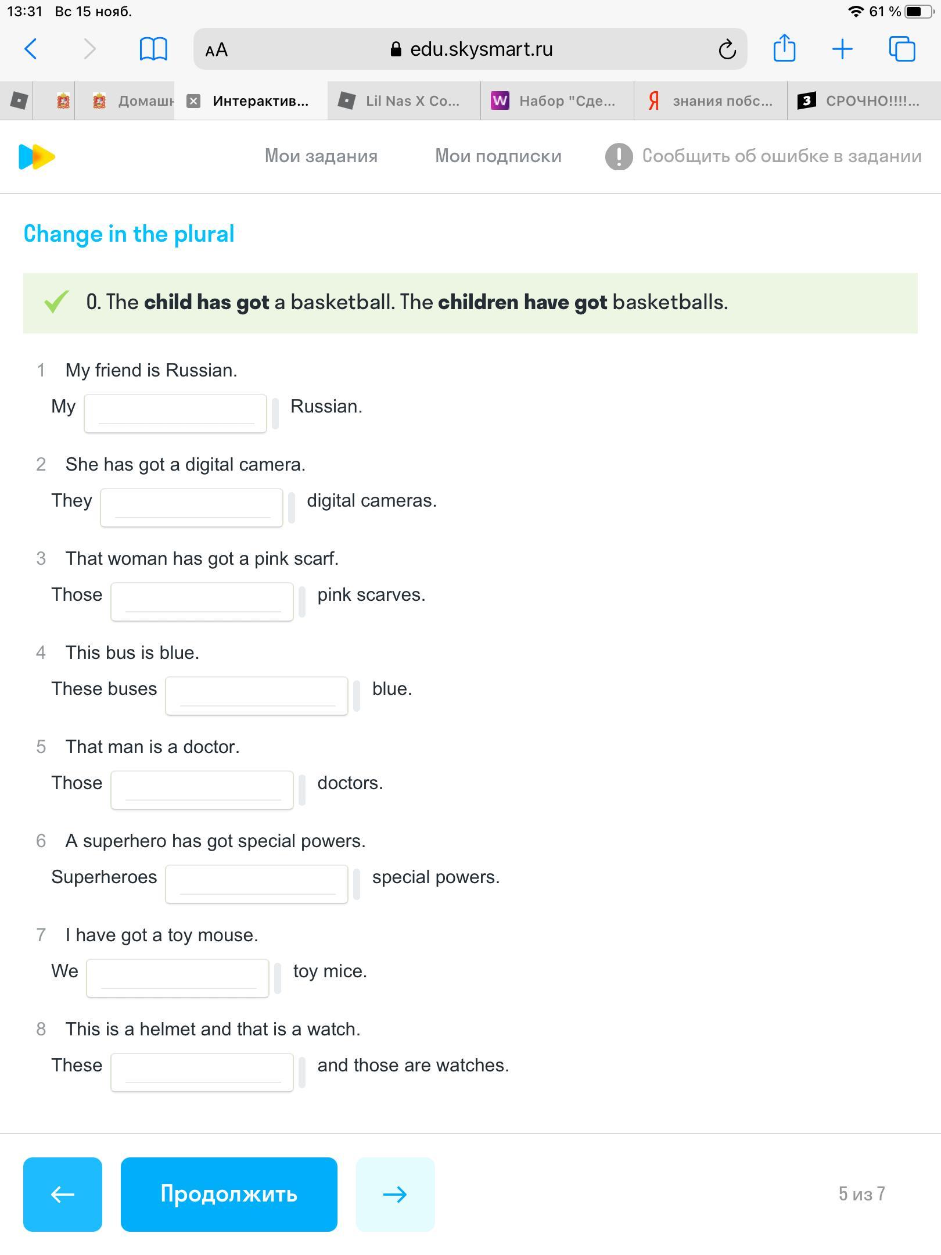
Task: Open the Мои подписки link
Action: click(x=498, y=156)
